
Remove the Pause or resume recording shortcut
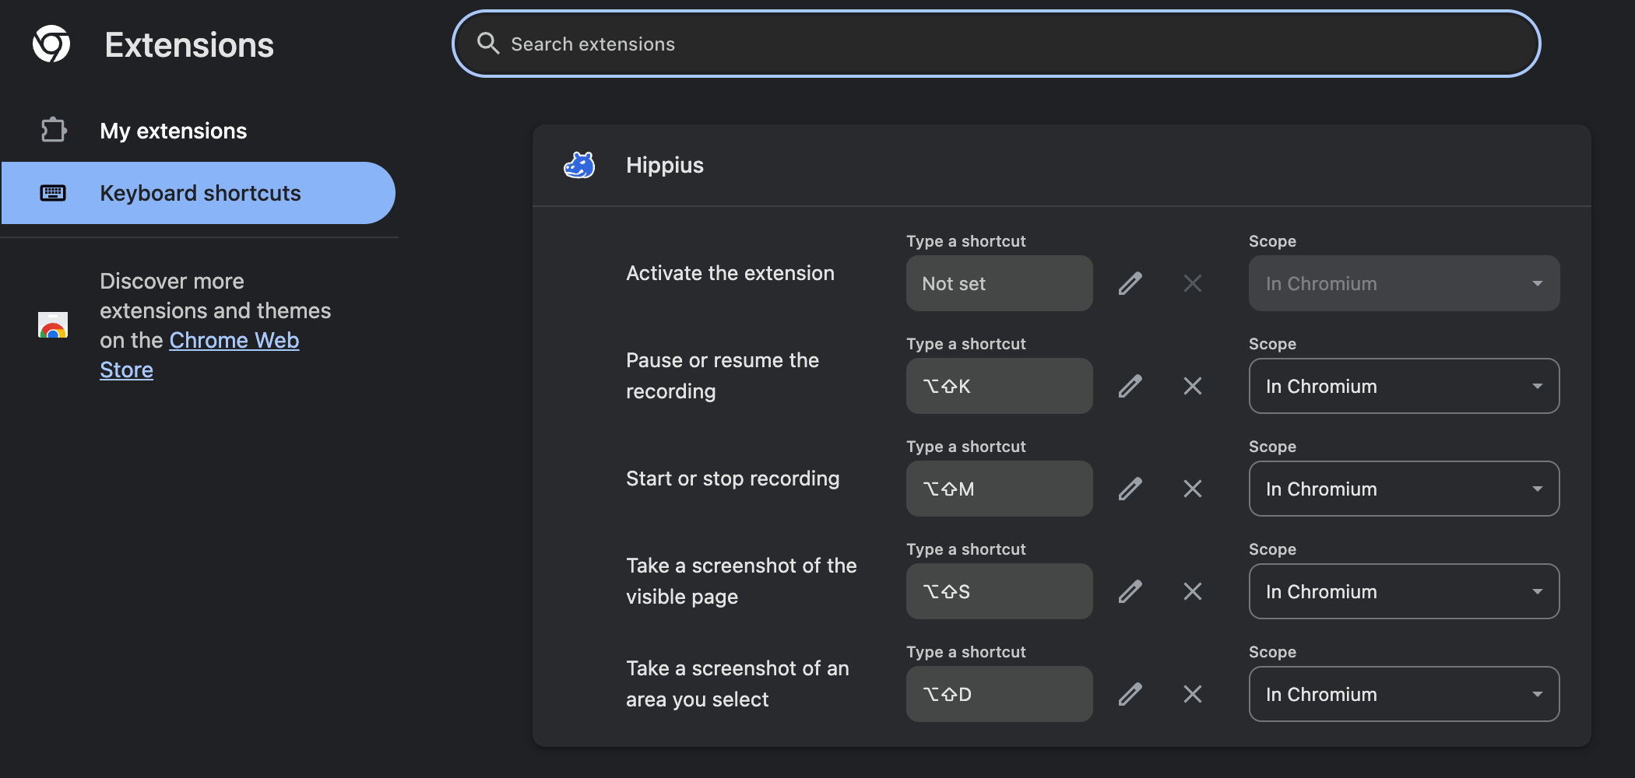1193,386
